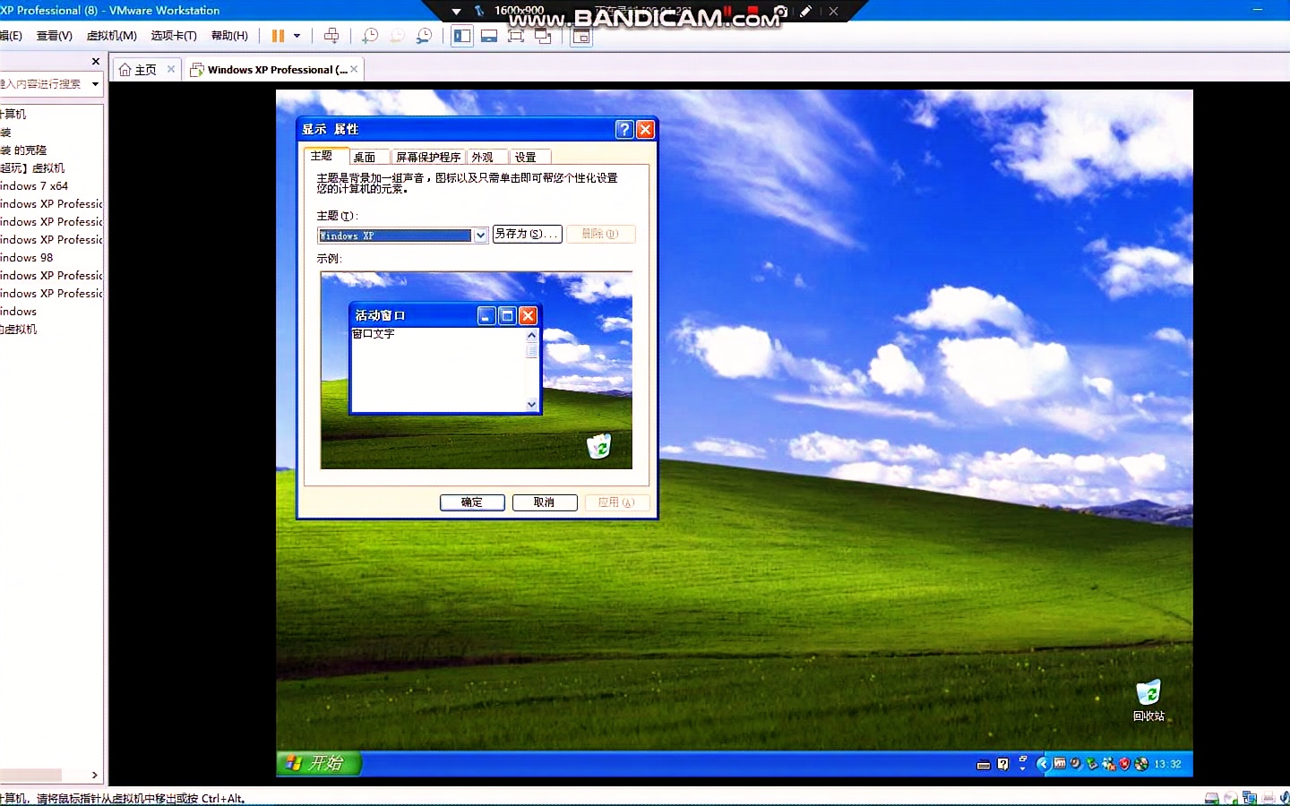
Task: Click the 13:32 taskbar clock
Action: (1168, 765)
